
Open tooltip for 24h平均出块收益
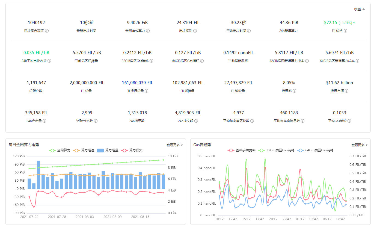(50, 61)
